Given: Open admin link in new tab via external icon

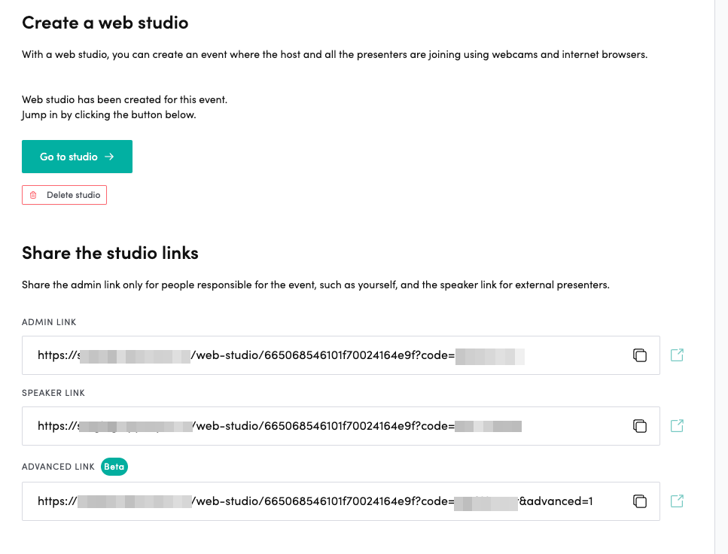Looking at the screenshot, I should (x=676, y=355).
